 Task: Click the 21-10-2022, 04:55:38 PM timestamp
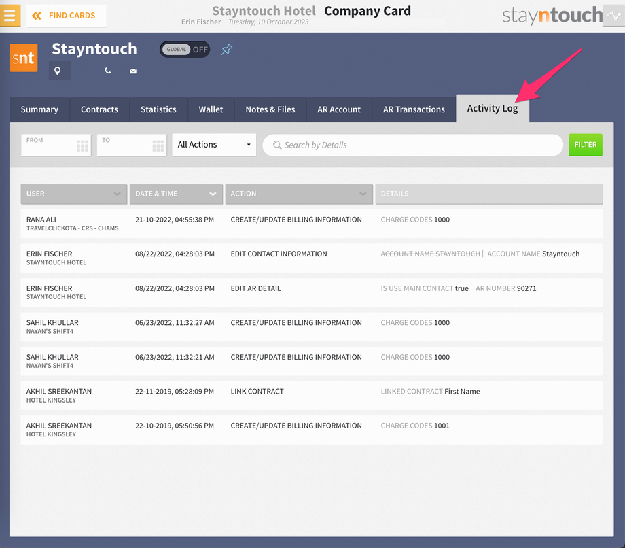174,220
